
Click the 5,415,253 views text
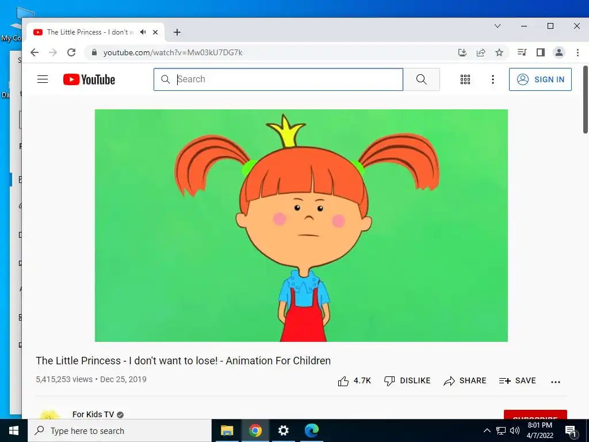pos(64,380)
